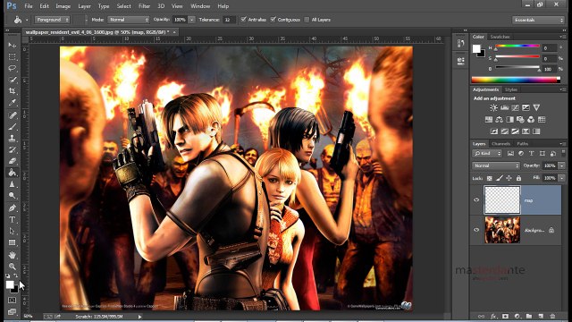Select the Eyedropper tool
Screen dimensions: 572x322
(12, 103)
